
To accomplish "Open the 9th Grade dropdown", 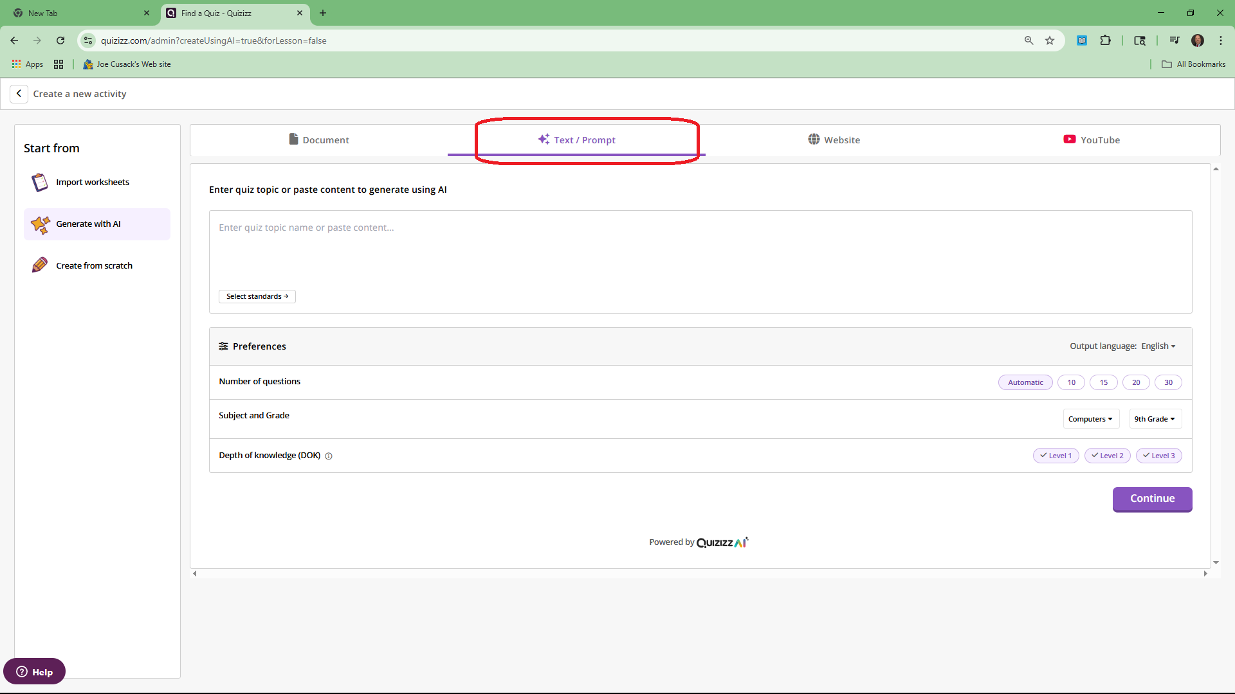I will (x=1155, y=419).
